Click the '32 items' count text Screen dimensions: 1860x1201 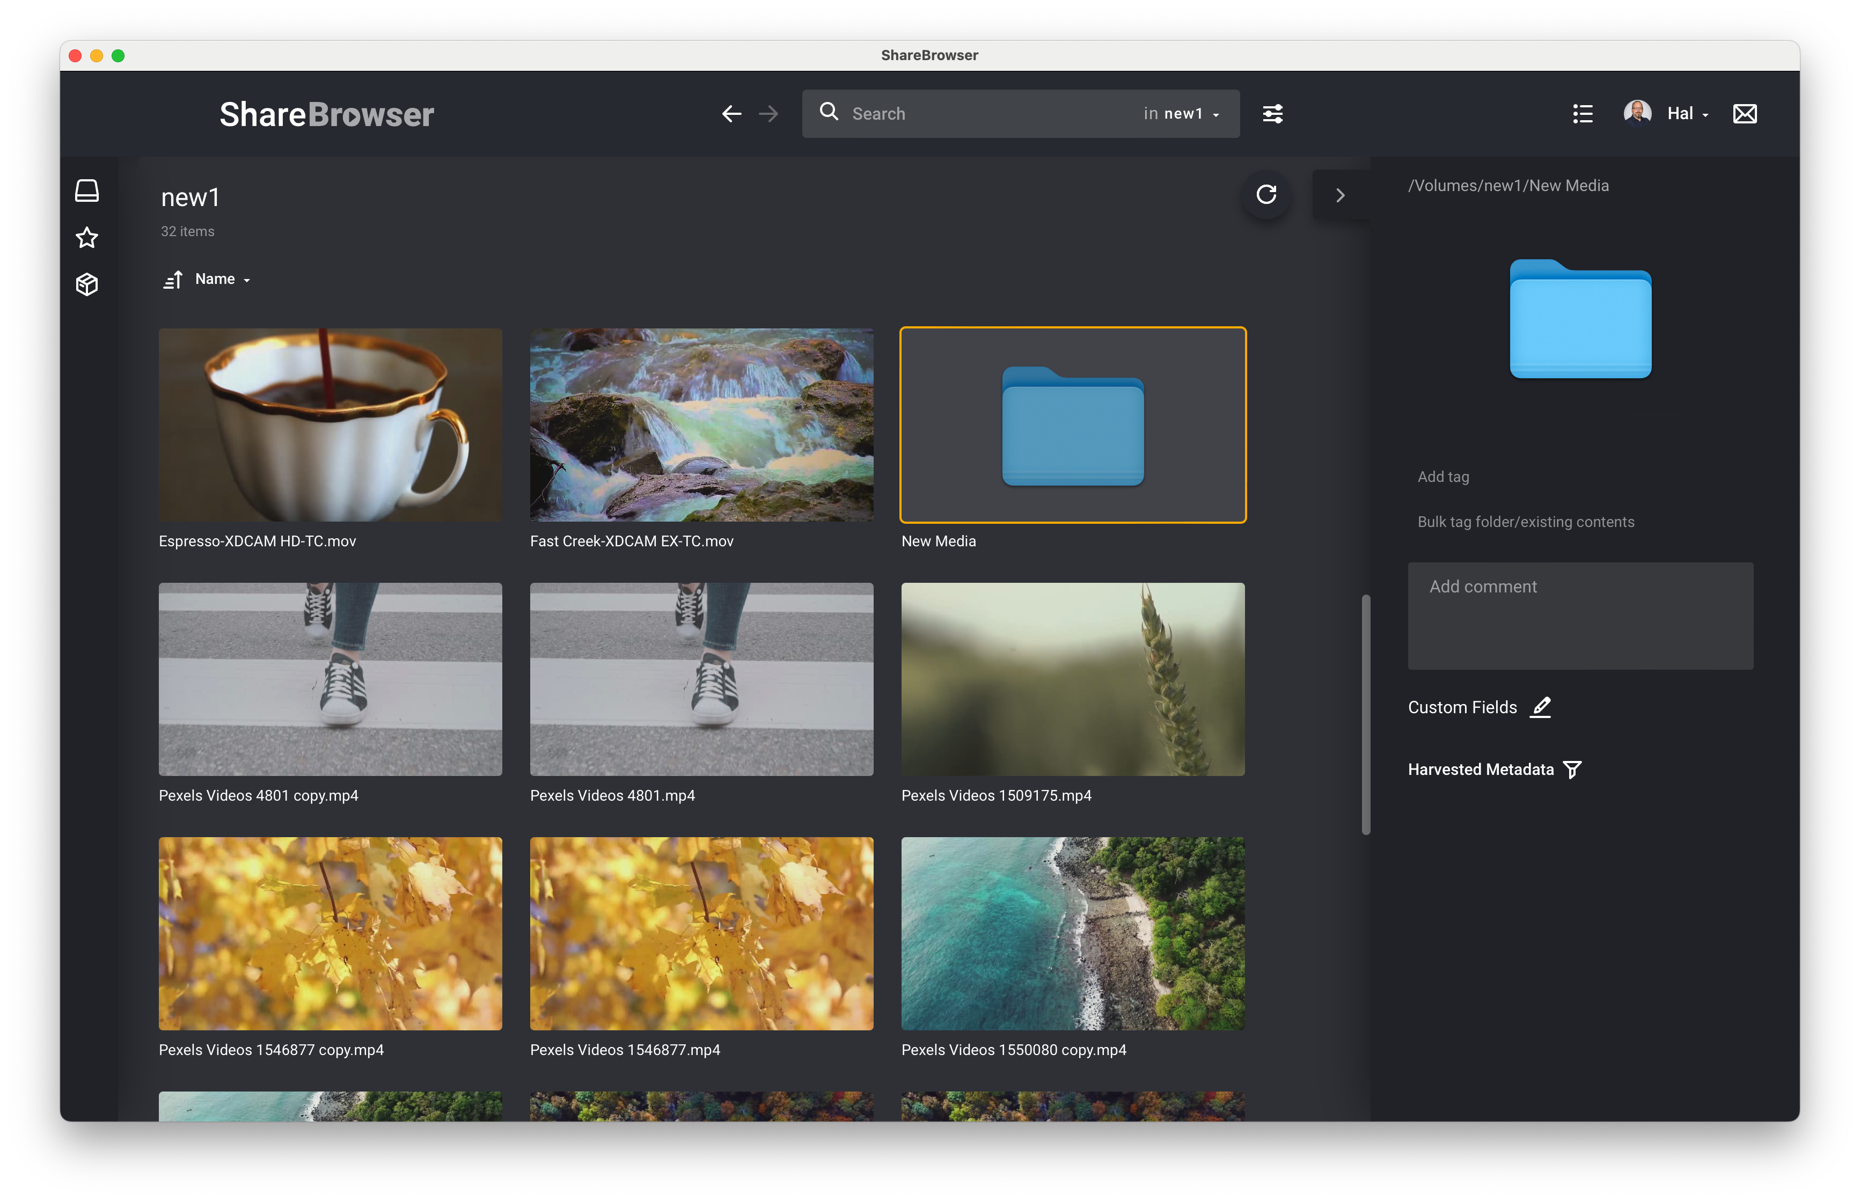[187, 232]
